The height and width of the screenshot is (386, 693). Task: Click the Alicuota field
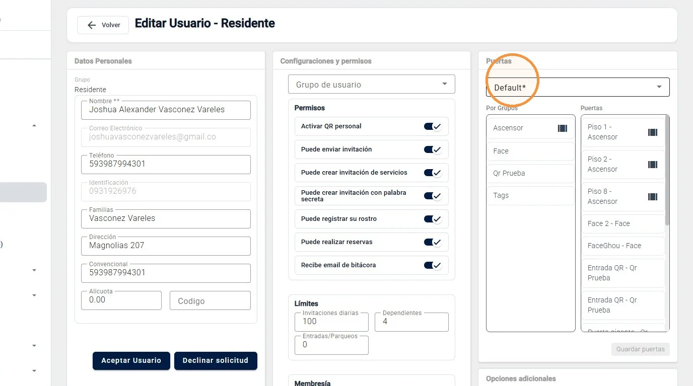(x=121, y=300)
